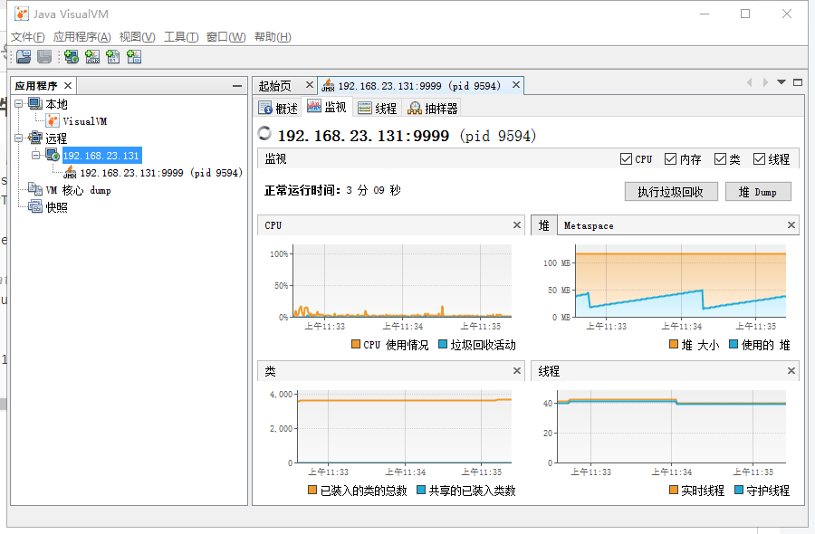Viewport: 815px width, 534px height.
Task: Click the 执行垃圾回收 button
Action: (x=671, y=192)
